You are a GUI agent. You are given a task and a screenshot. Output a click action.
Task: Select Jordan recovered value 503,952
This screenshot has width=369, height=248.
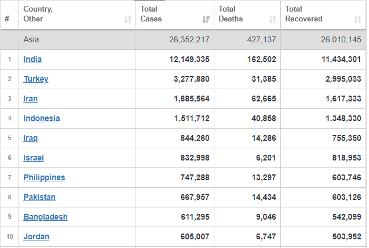click(346, 236)
